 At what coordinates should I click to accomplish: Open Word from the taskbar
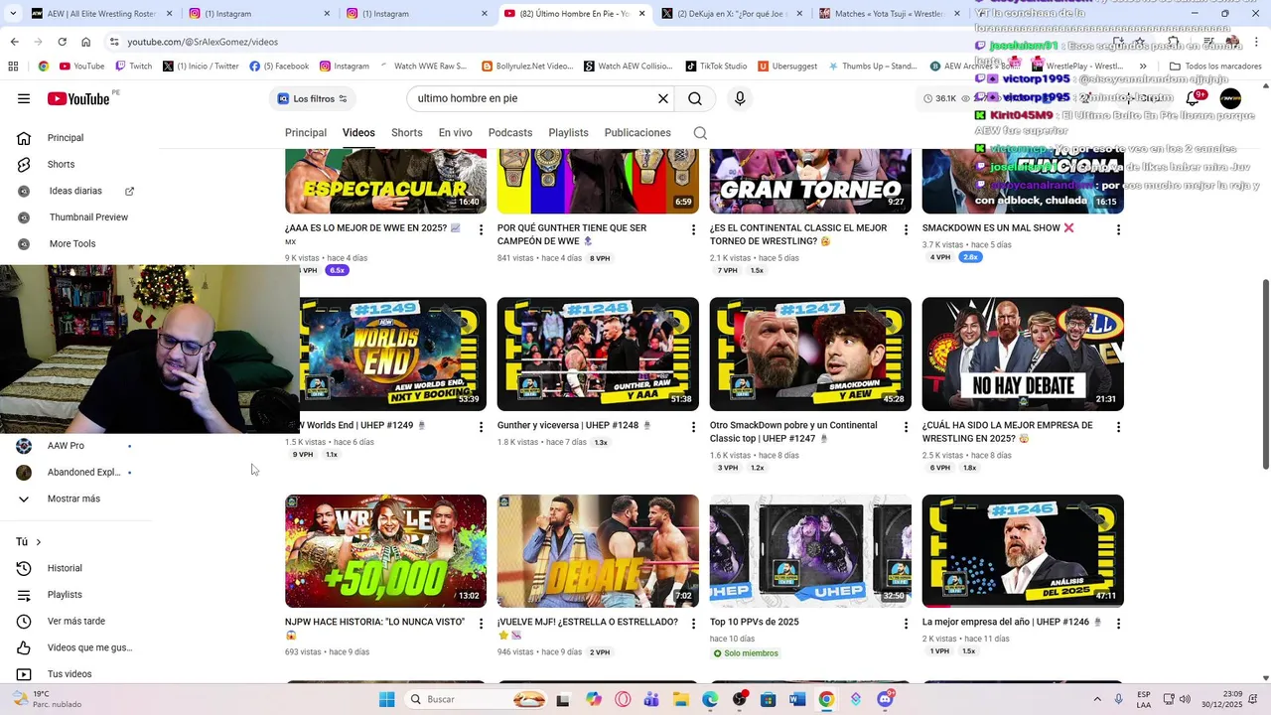pyautogui.click(x=796, y=699)
